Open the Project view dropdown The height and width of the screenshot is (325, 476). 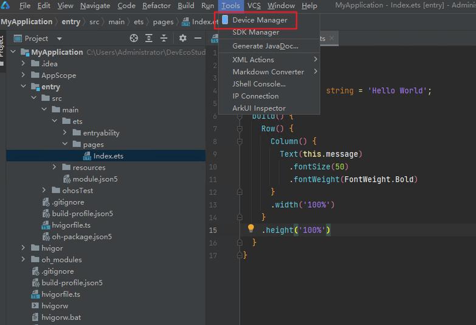(59, 39)
